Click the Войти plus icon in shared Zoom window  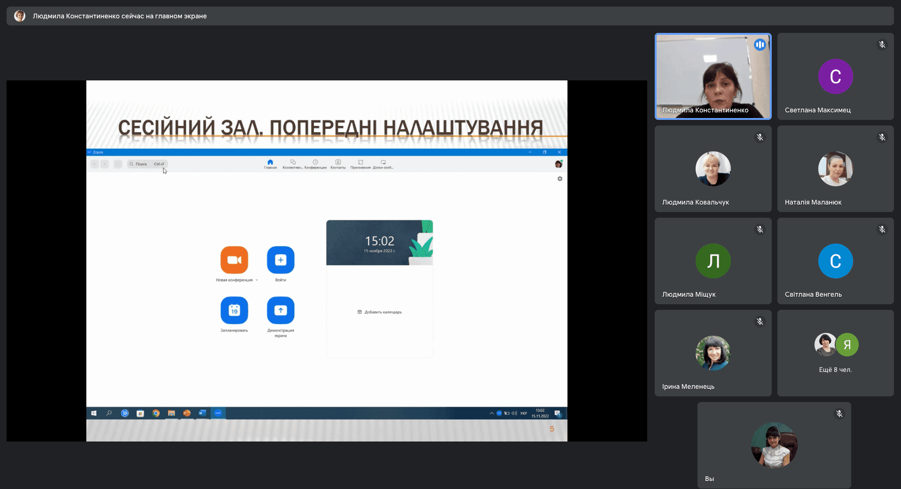click(x=281, y=260)
